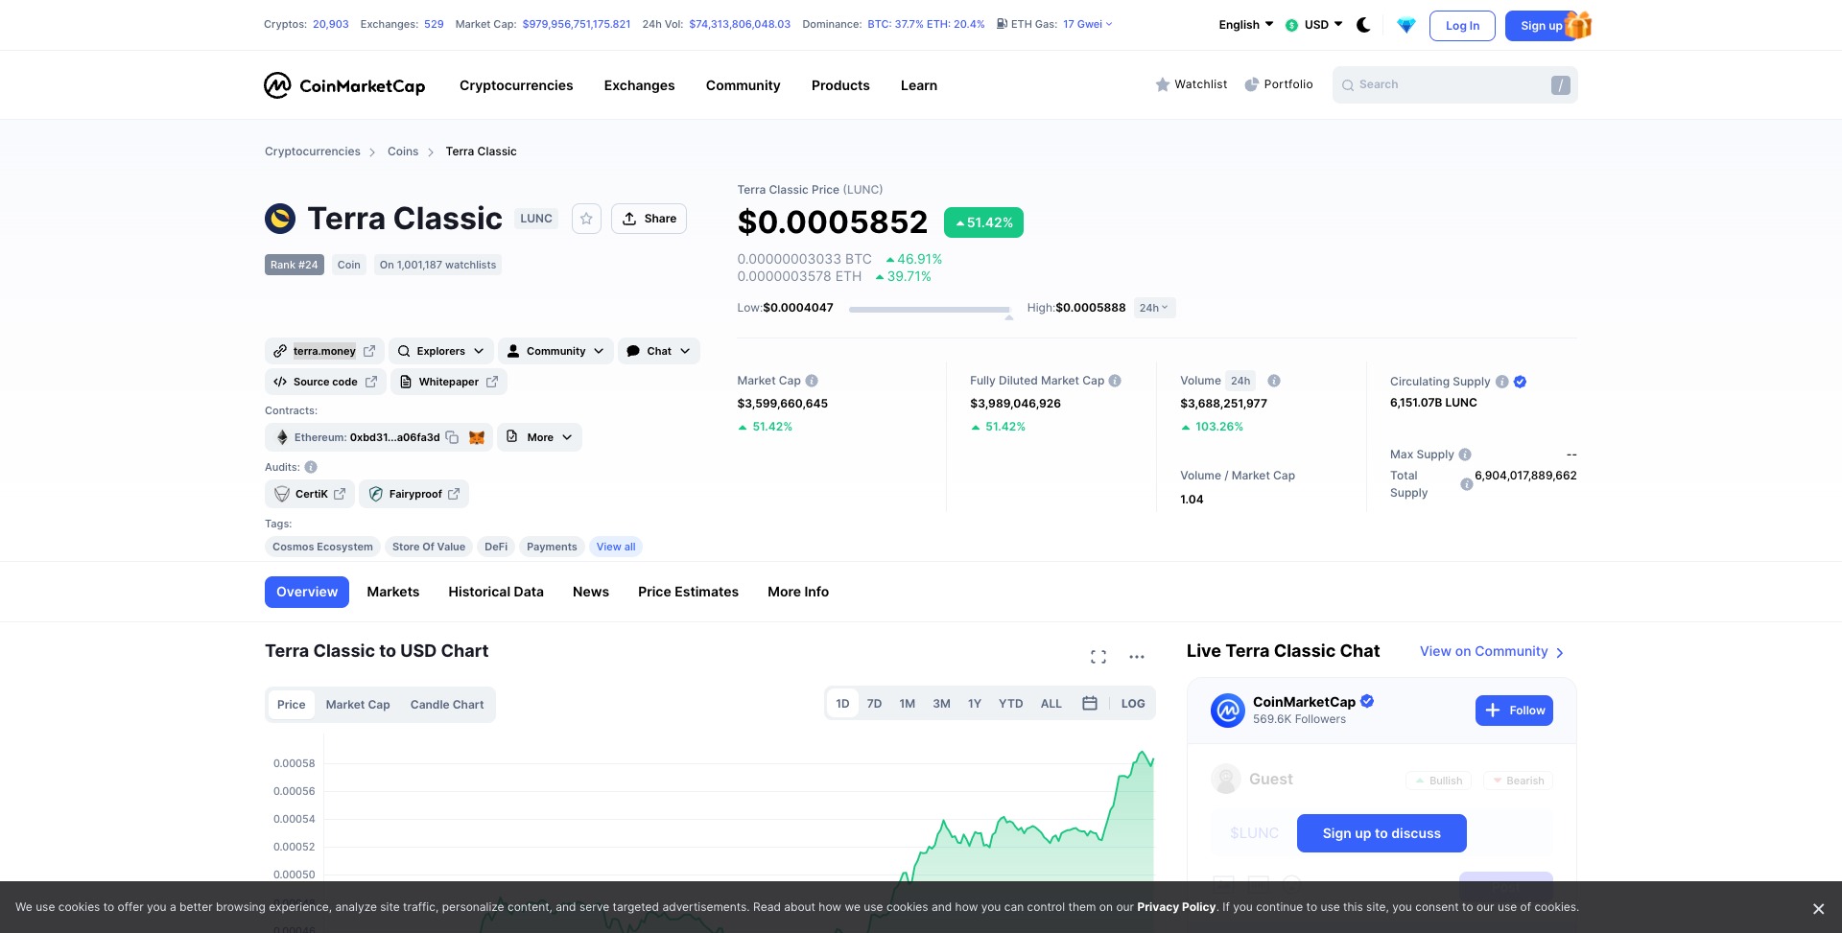Click the verified circulating supply badge

(x=1521, y=382)
